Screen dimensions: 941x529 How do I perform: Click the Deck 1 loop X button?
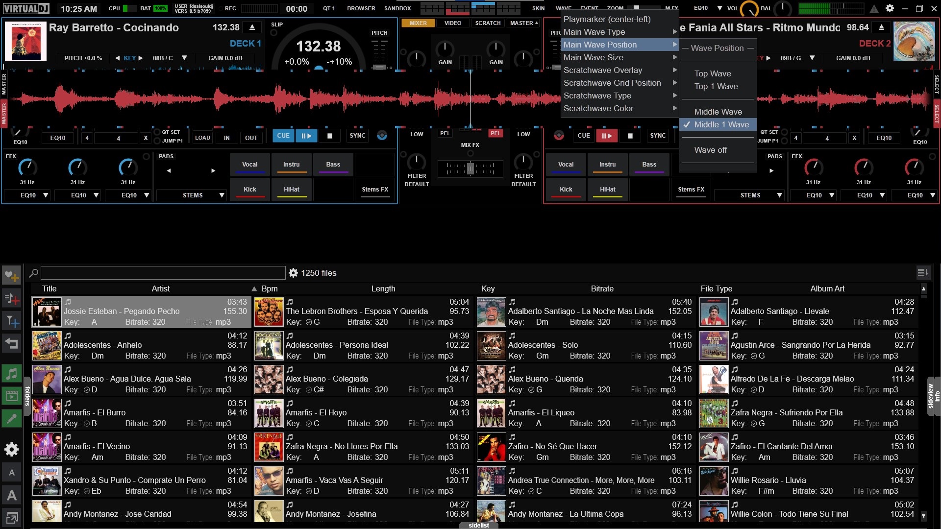(146, 138)
